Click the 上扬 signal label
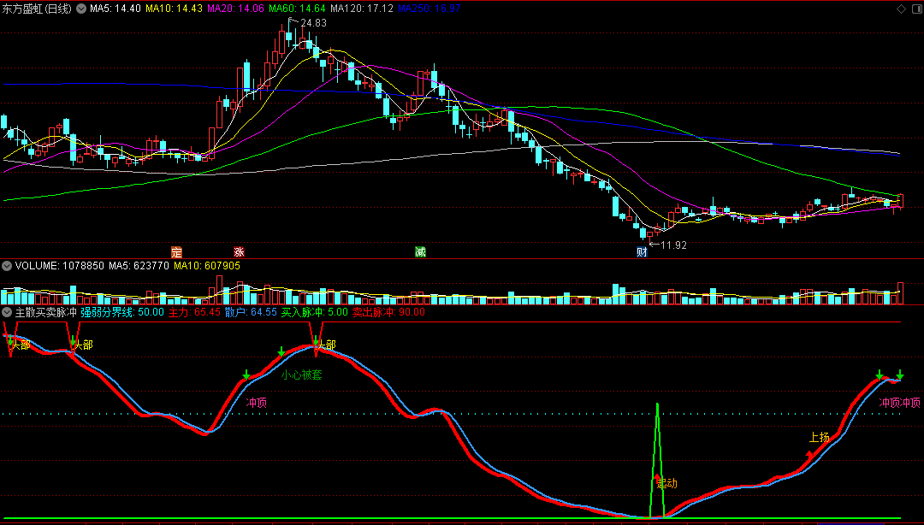The width and height of the screenshot is (924, 525). [x=819, y=437]
